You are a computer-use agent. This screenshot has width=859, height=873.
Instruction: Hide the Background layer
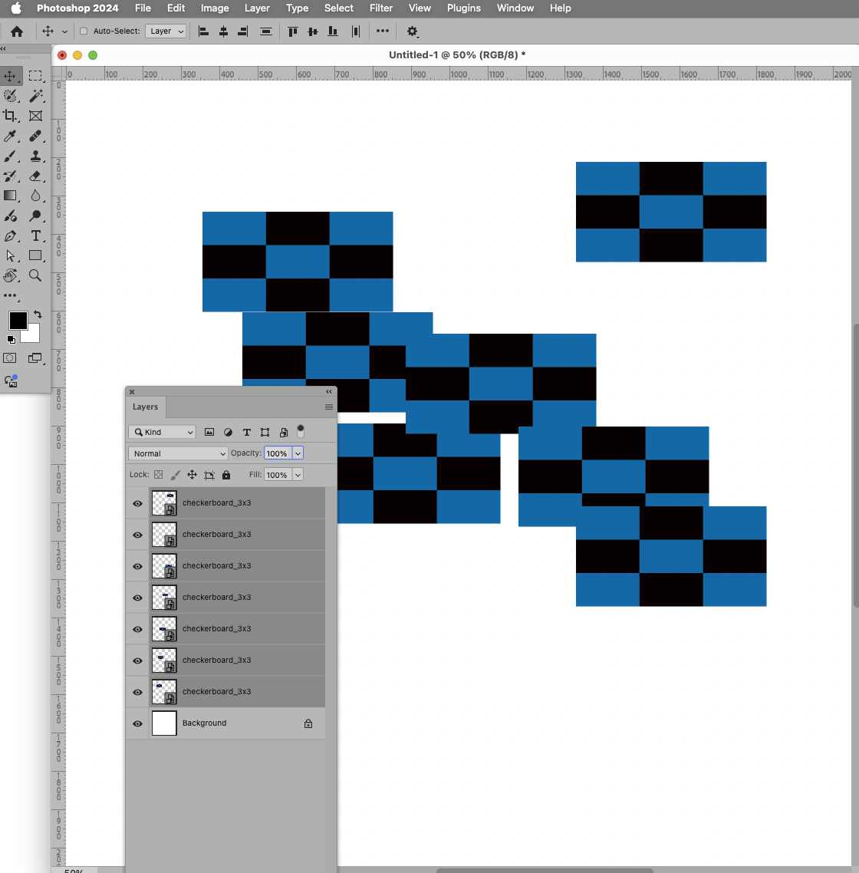click(137, 723)
